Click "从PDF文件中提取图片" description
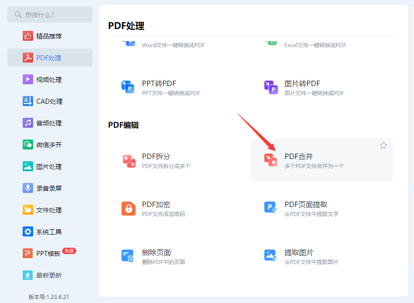414x303 pixels. coord(311,262)
